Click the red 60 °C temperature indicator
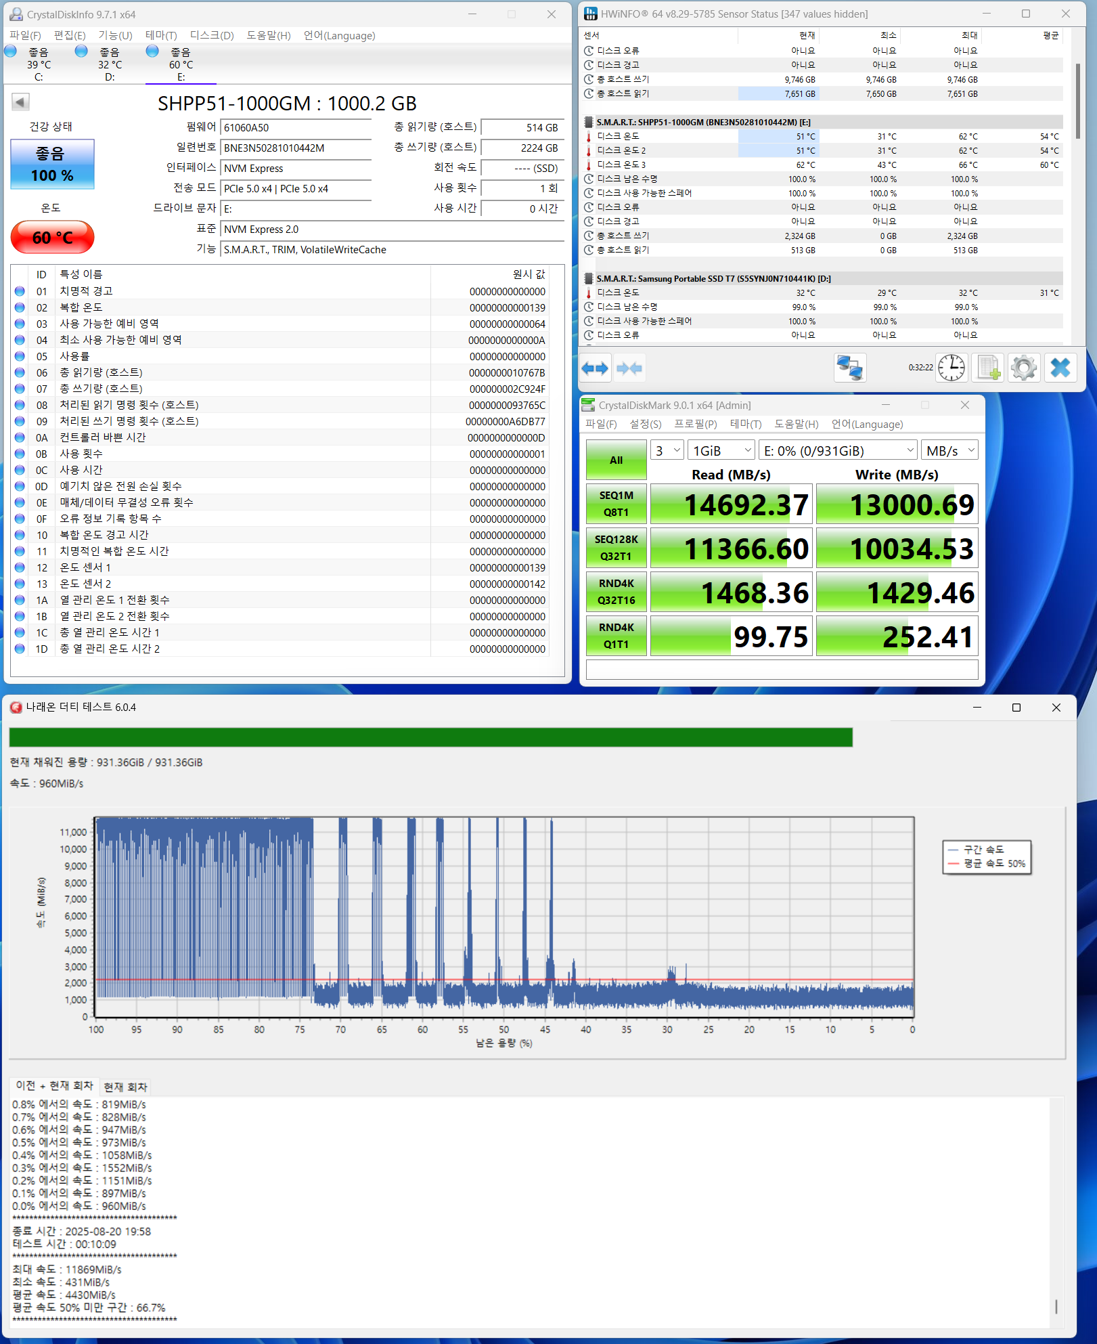The width and height of the screenshot is (1097, 1344). tap(53, 237)
